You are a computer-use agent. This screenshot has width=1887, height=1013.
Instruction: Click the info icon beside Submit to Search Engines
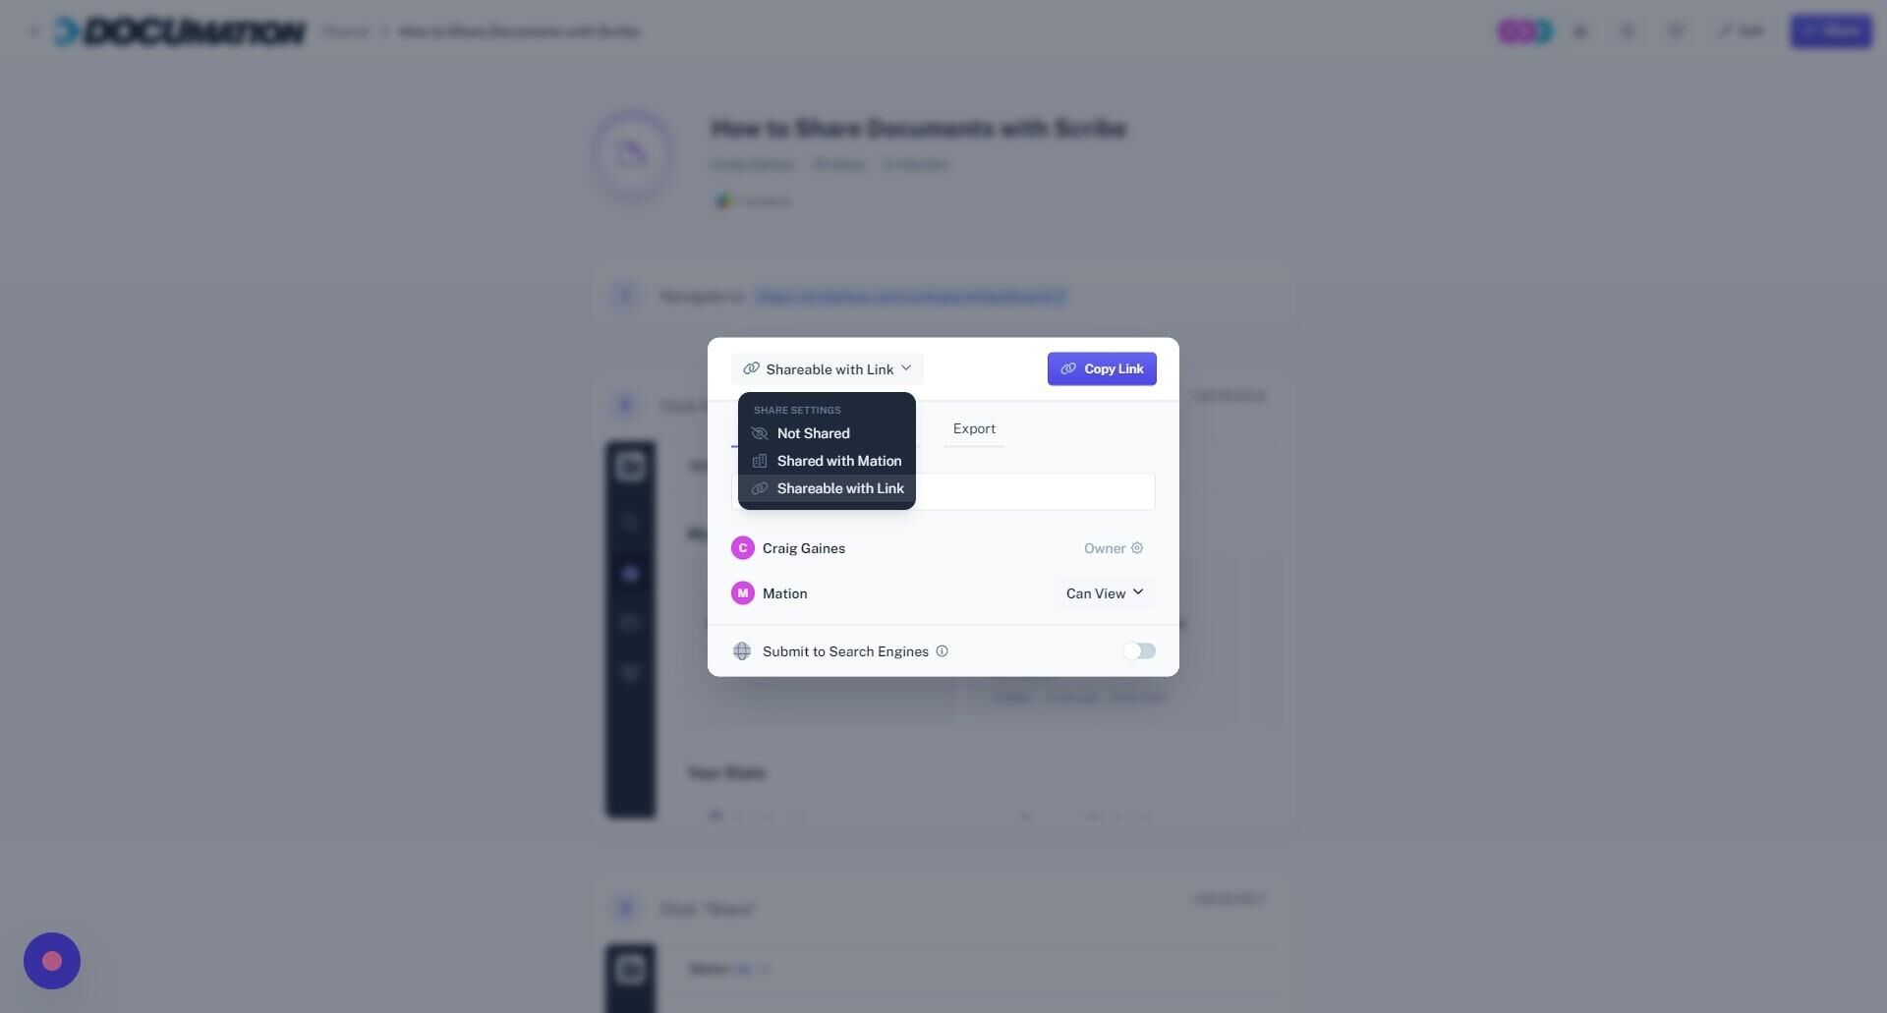pos(942,651)
